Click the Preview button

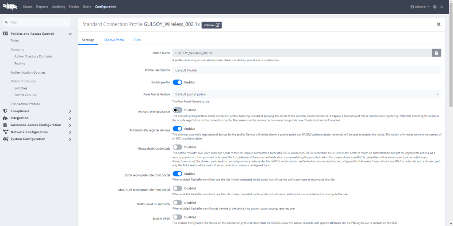[x=211, y=25]
